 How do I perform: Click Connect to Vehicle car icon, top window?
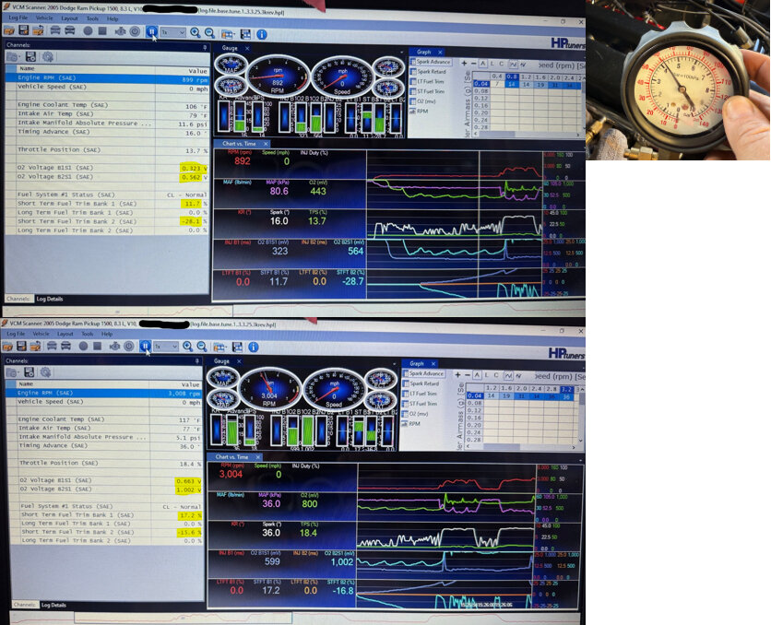(55, 30)
